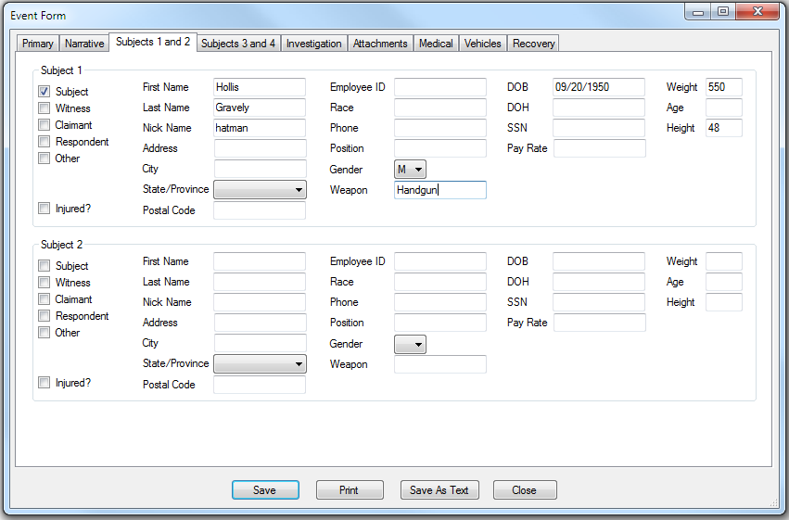Image resolution: width=789 pixels, height=520 pixels.
Task: Open the Investigation tab
Action: (313, 44)
